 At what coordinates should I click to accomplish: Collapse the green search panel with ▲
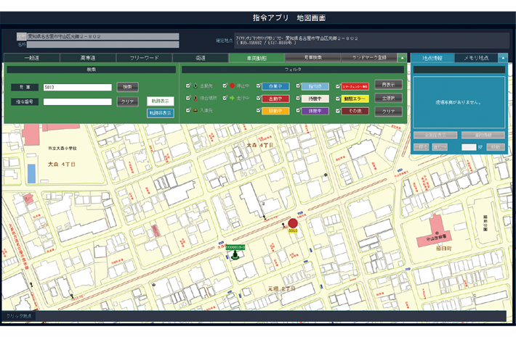point(402,58)
